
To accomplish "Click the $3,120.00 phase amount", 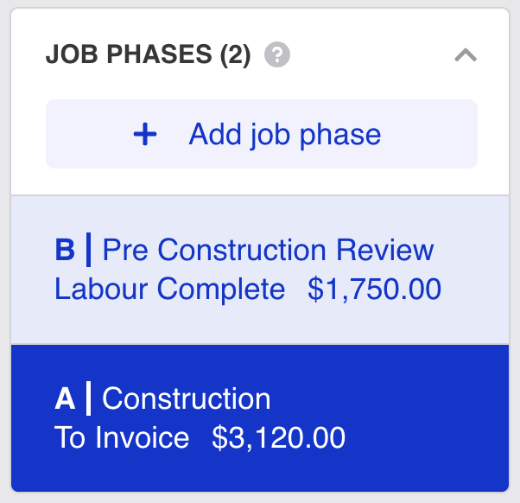I will coord(278,438).
